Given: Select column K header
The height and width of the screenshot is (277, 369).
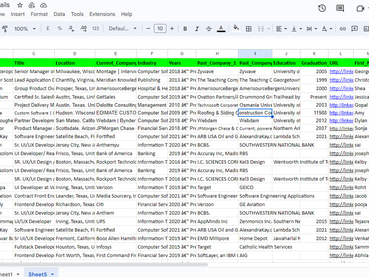Looking at the screenshot, I should [x=314, y=54].
